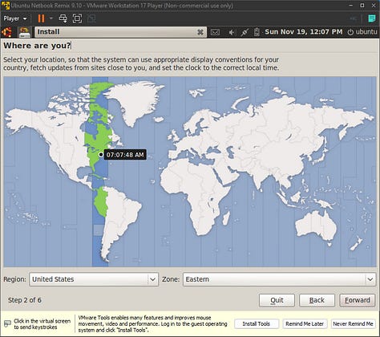Open the battery status indicator
Screen dimensions: 380x337
257,32
